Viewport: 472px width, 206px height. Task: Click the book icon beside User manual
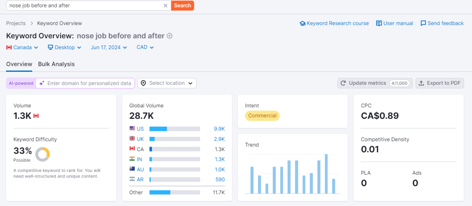[379, 23]
